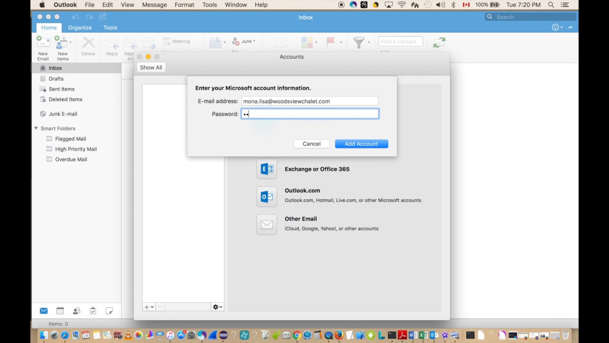The width and height of the screenshot is (609, 343).
Task: Click the Filter Email funnel icon
Action: pyautogui.click(x=359, y=42)
